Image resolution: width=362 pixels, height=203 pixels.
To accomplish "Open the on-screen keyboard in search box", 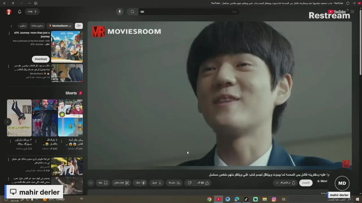I will (x=142, y=12).
